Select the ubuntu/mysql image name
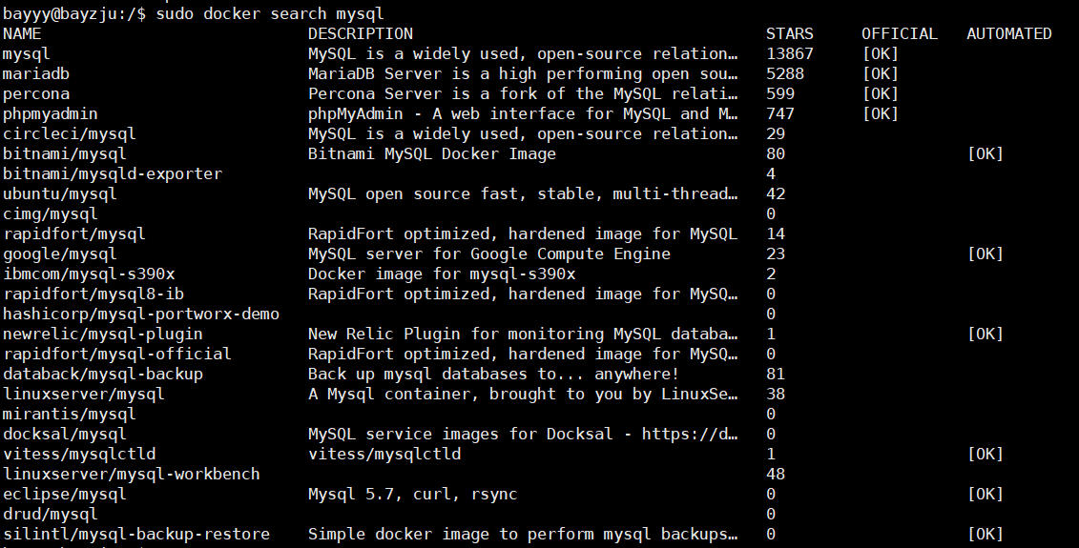Viewport: 1079px width, 548px height. click(x=60, y=194)
